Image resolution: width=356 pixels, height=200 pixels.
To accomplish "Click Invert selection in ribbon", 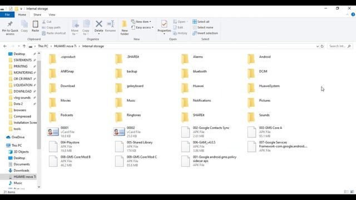I will (205, 33).
